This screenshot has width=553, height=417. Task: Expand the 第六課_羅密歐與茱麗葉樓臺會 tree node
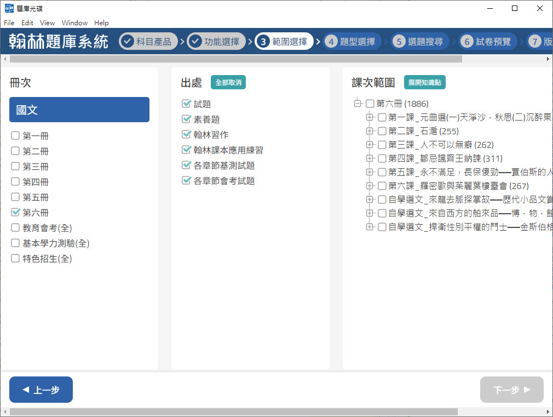[x=369, y=186]
